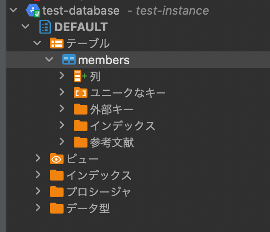Image resolution: width=270 pixels, height=232 pixels.
Task: Click the 参考文献 folder icon
Action: 80,142
